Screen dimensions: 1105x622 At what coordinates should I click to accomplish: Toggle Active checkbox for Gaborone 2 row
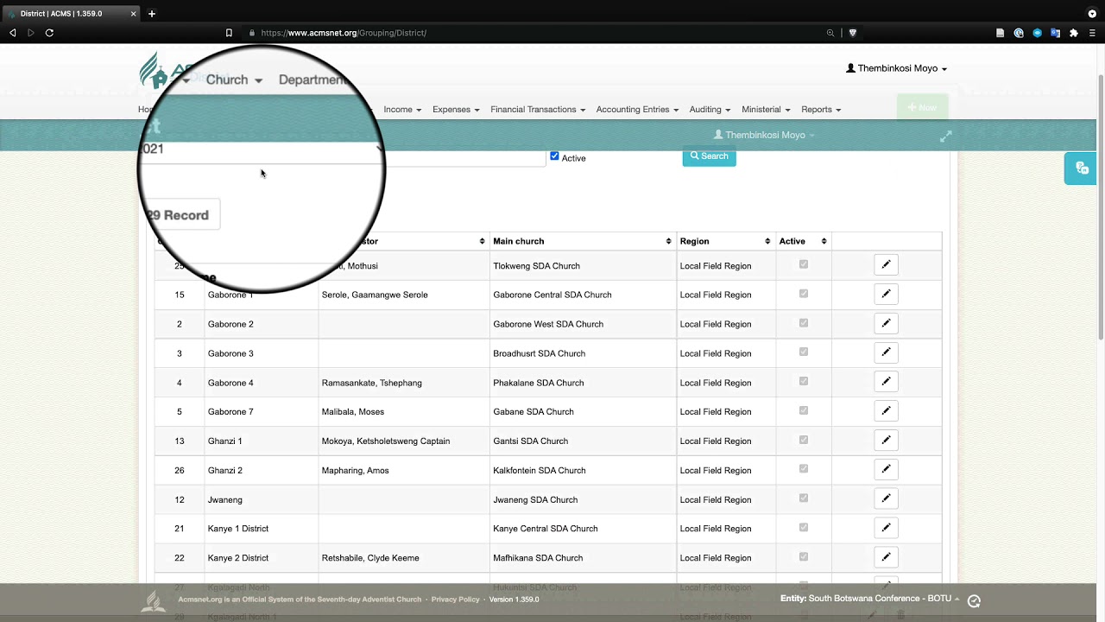(803, 323)
